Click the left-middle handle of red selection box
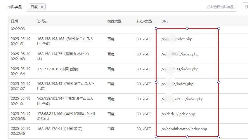 [156, 83]
